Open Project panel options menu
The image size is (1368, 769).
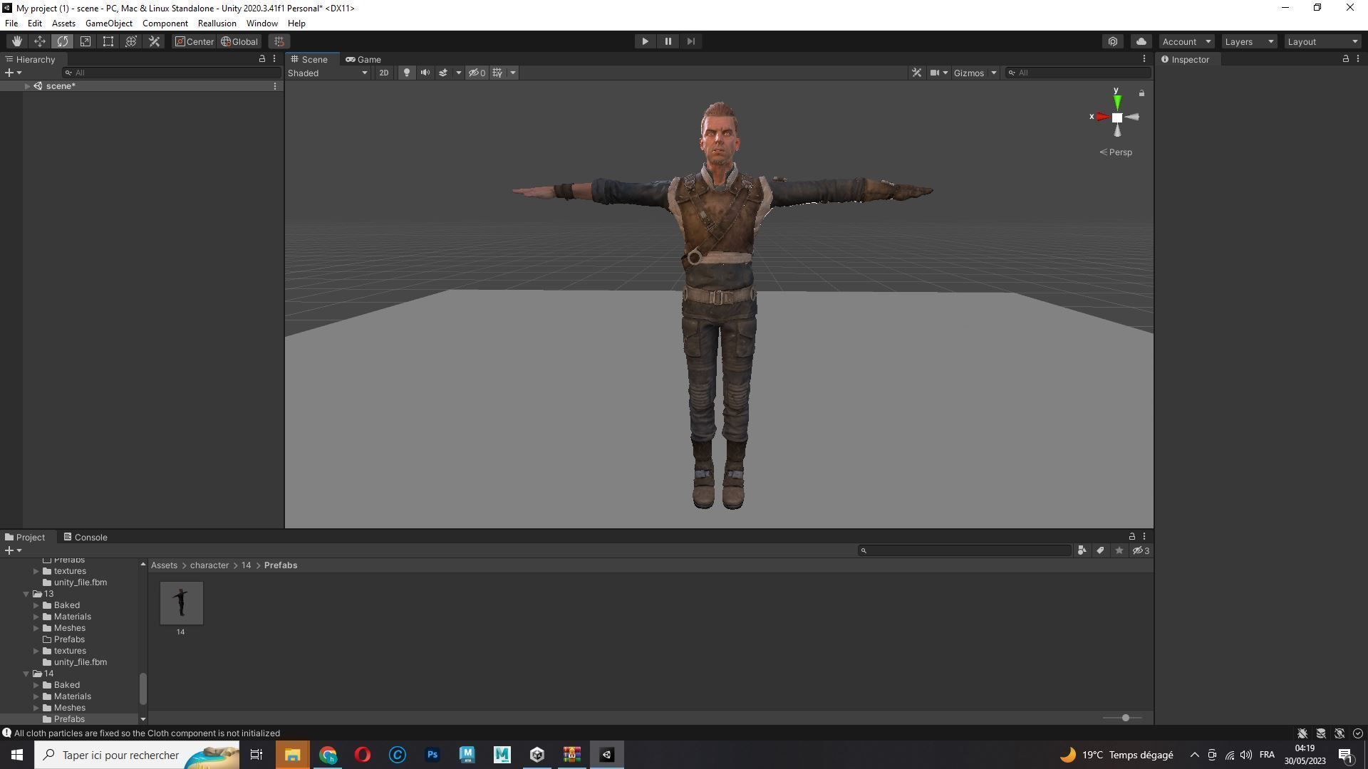(1144, 537)
